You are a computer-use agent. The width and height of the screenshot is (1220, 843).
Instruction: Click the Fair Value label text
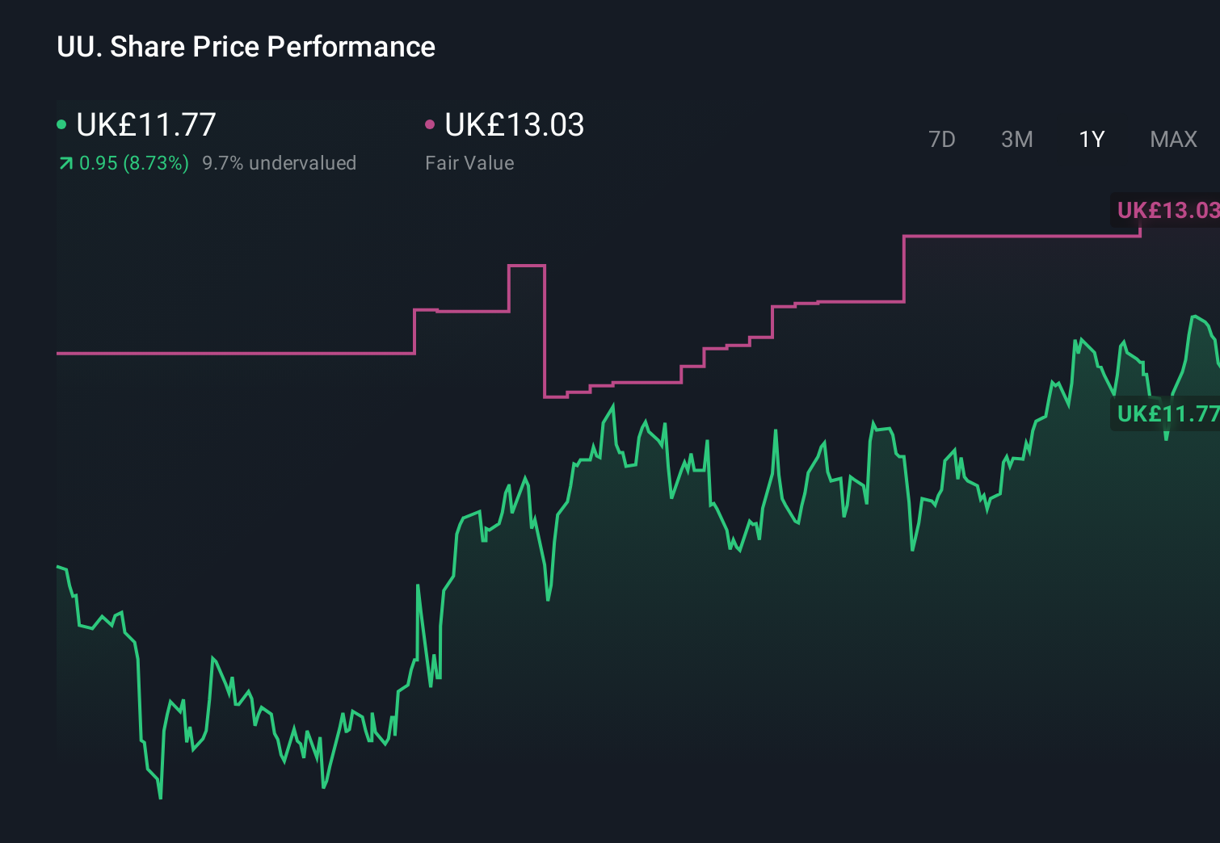469,163
